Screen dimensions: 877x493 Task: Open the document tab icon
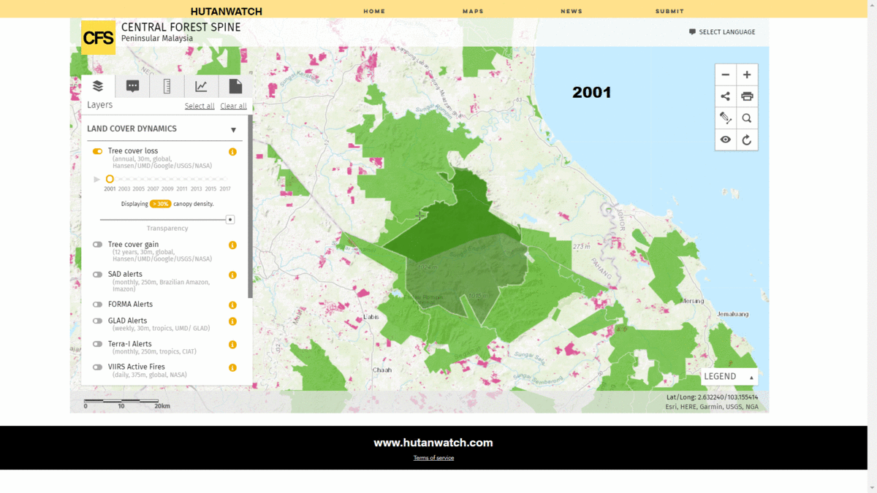click(235, 86)
